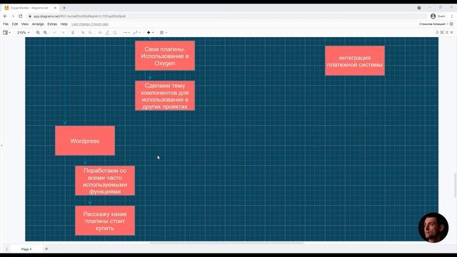Viewport: 457px width, 257px height.
Task: Select the 'Расскажу какие плагины' box
Action: 105,221
